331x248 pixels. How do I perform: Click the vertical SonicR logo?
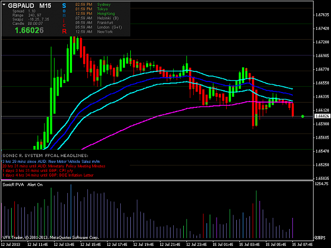[64, 19]
